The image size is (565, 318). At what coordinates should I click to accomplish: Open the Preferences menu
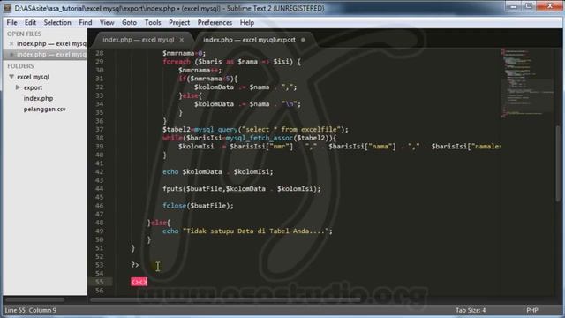pos(215,22)
